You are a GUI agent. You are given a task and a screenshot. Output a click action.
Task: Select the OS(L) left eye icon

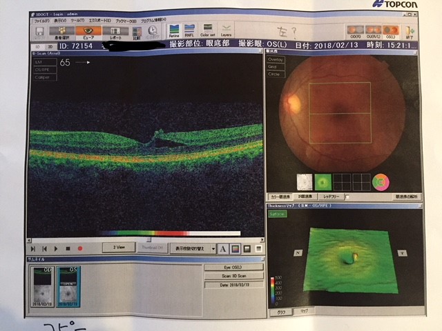[391, 32]
